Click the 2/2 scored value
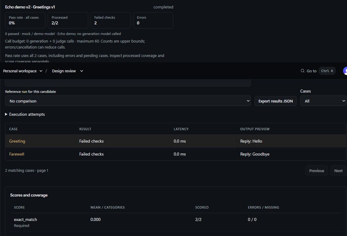 tap(198, 219)
